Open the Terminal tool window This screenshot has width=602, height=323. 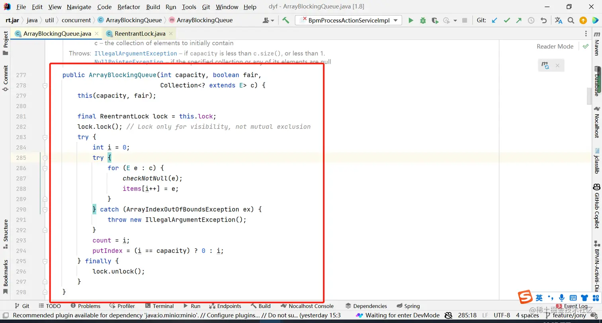coord(159,306)
